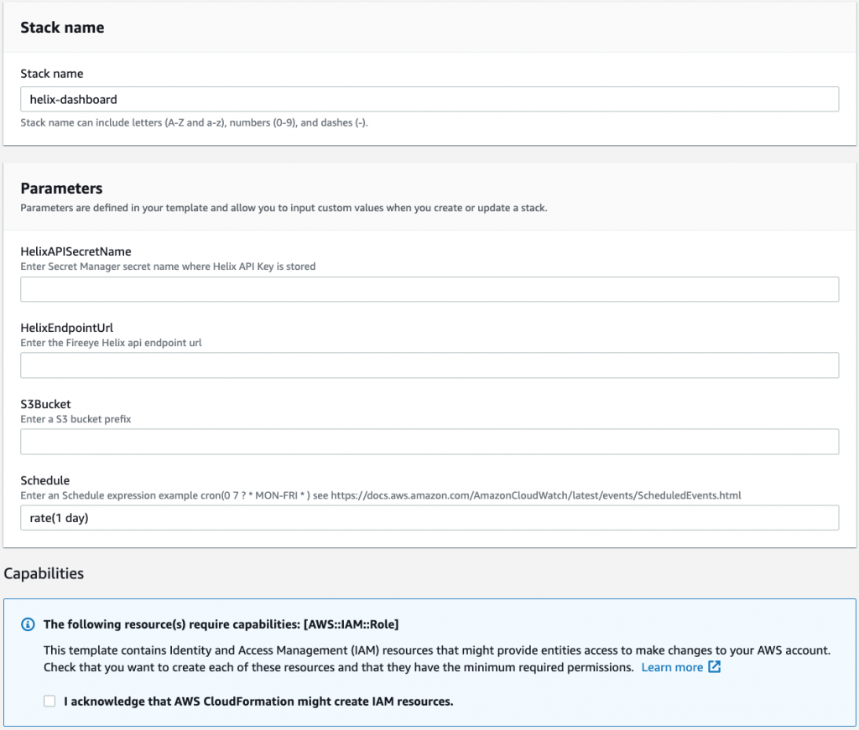Click the Schedule parameter label

pyautogui.click(x=44, y=479)
